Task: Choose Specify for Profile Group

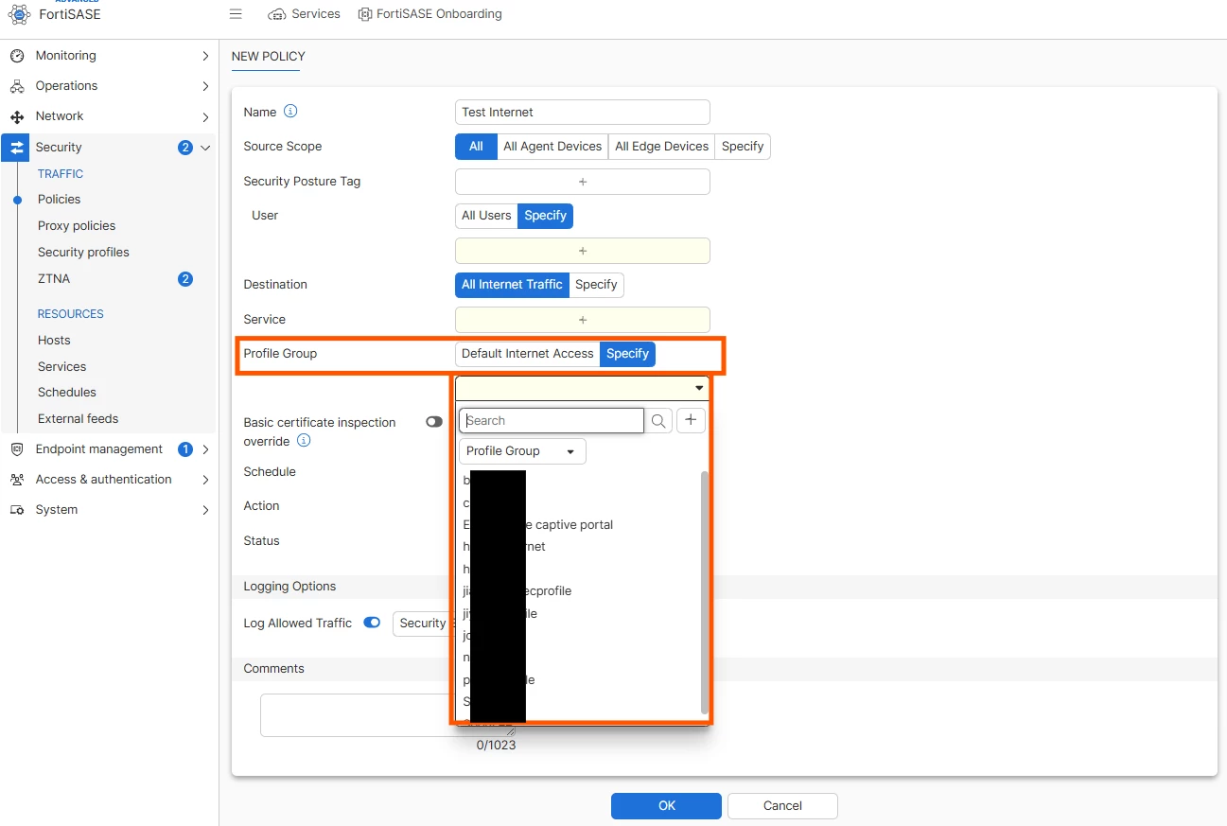Action: pyautogui.click(x=627, y=354)
